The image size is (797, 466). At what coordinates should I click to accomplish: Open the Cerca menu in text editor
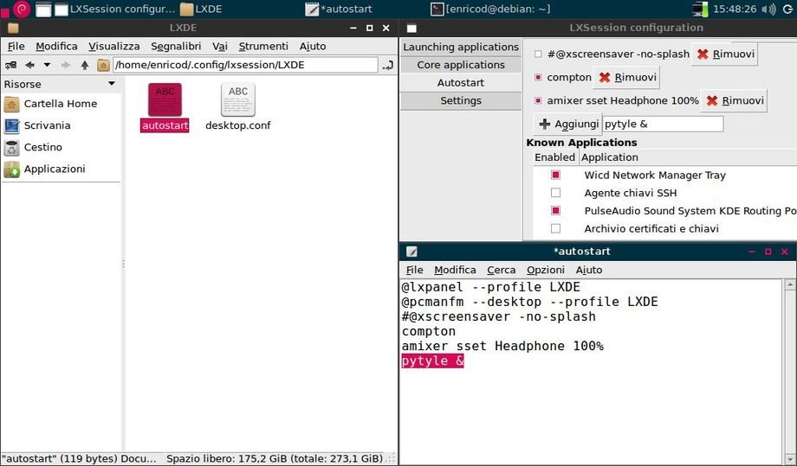coord(501,270)
